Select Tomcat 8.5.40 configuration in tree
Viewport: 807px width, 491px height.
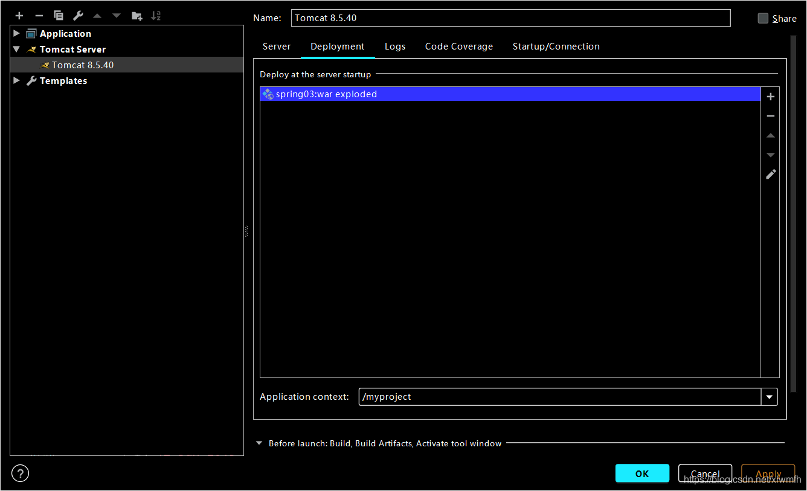click(x=127, y=65)
